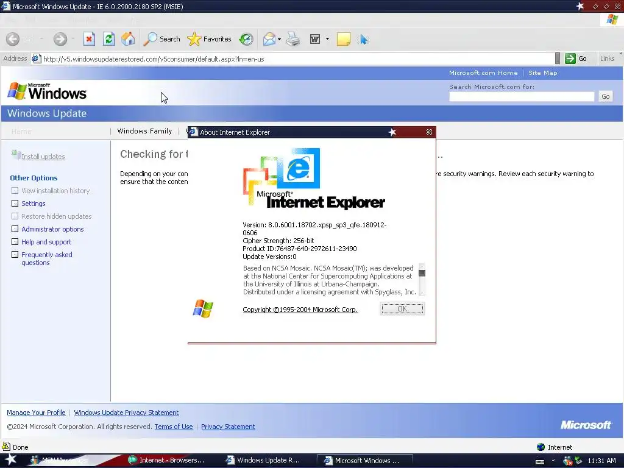The height and width of the screenshot is (468, 624).
Task: Click the Search Microsoft.com input field
Action: point(522,96)
